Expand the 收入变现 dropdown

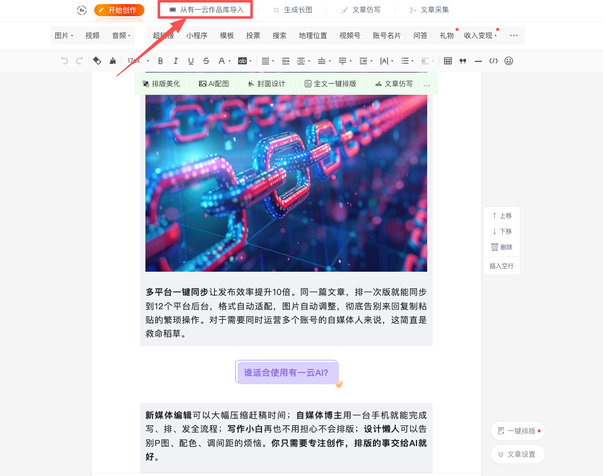[480, 35]
